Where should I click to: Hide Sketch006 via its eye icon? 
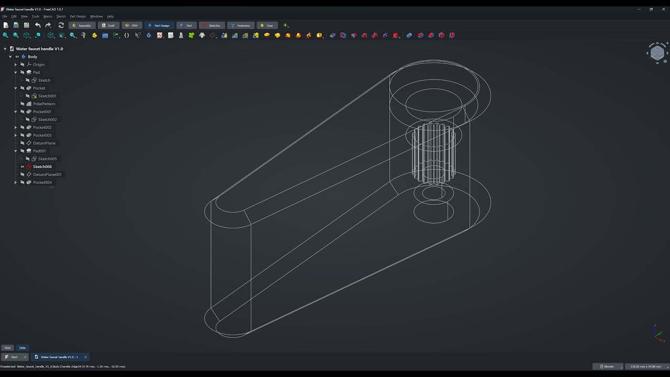23,167
